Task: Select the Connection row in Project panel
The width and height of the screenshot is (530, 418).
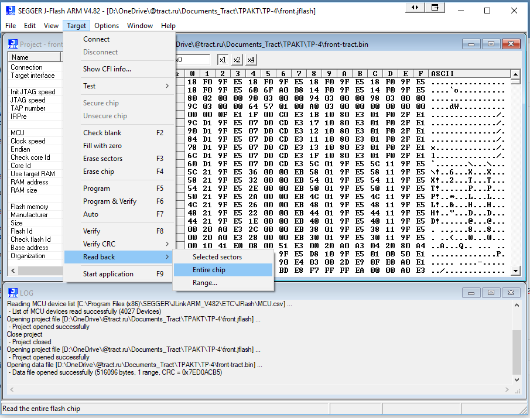Action: (x=35, y=67)
